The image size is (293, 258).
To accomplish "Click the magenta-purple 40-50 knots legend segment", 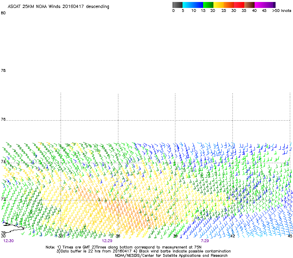I will point(265,5).
